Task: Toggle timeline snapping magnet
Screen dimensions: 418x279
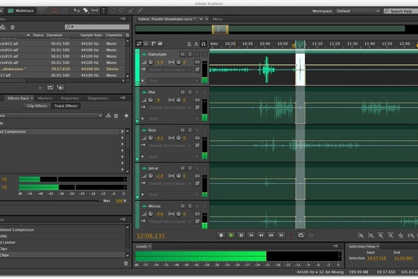Action: tap(203, 44)
